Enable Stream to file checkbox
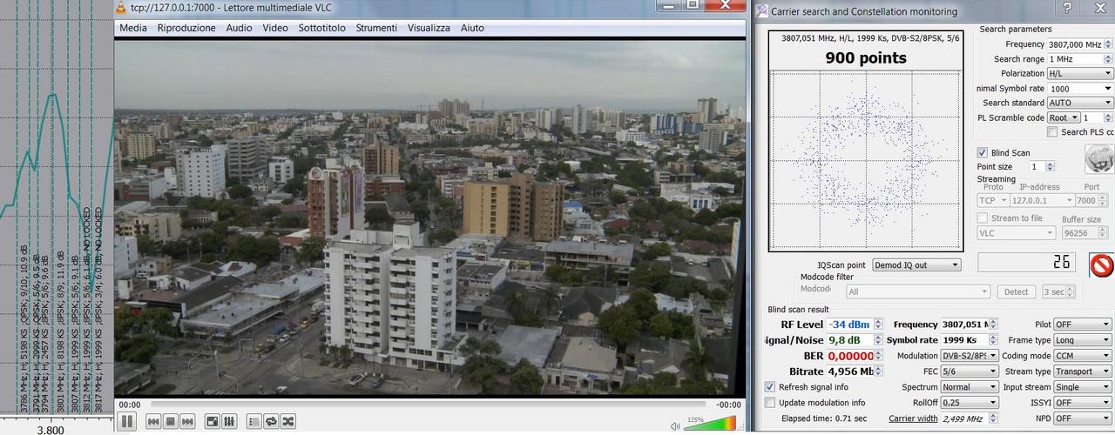This screenshot has height=435, width=1115. (983, 218)
